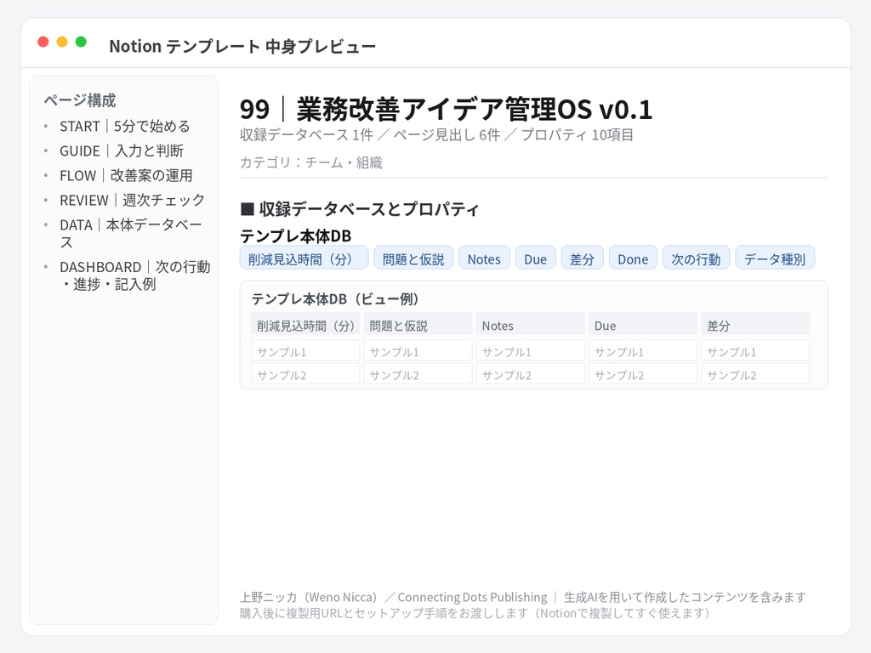This screenshot has width=871, height=653.
Task: Click the カテゴリ：チーム・組織 line
Action: (311, 162)
